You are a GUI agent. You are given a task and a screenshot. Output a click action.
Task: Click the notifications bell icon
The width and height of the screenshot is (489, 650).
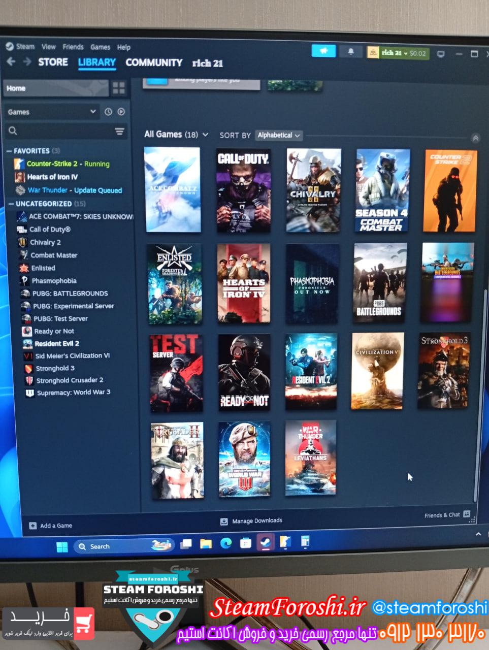tap(350, 52)
